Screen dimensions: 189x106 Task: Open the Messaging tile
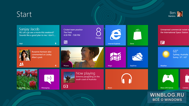[x=49, y=79]
